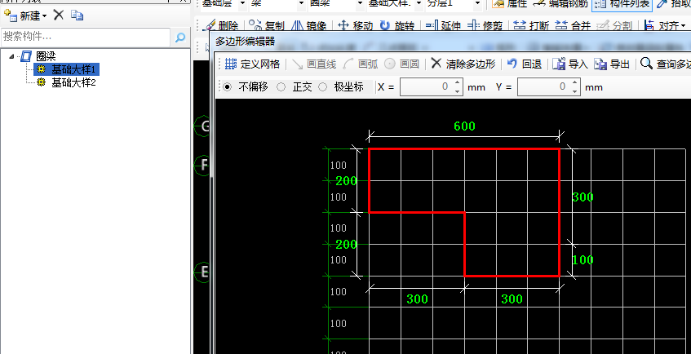Click the 属性 properties button
Viewport: 691px width, 354px height.
point(509,4)
